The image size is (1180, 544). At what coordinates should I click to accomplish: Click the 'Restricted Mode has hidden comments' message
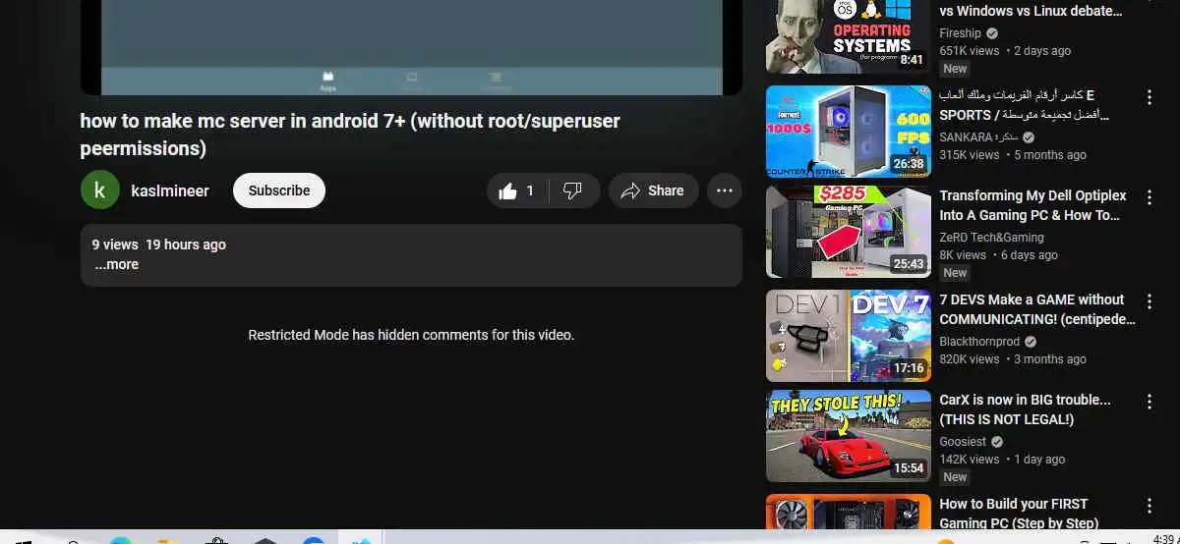[411, 335]
